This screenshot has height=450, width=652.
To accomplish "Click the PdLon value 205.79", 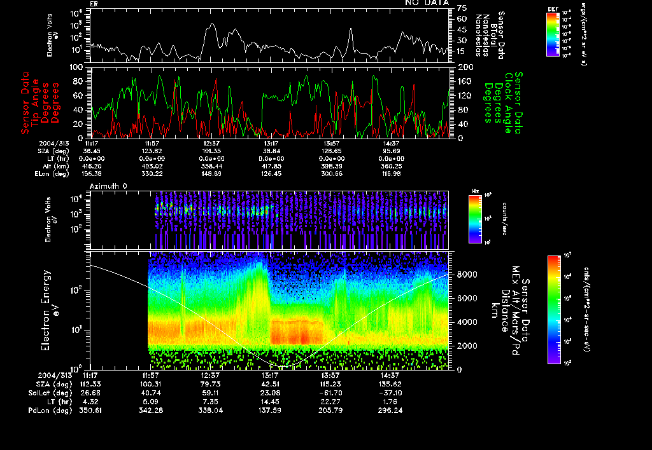I will pos(330,411).
